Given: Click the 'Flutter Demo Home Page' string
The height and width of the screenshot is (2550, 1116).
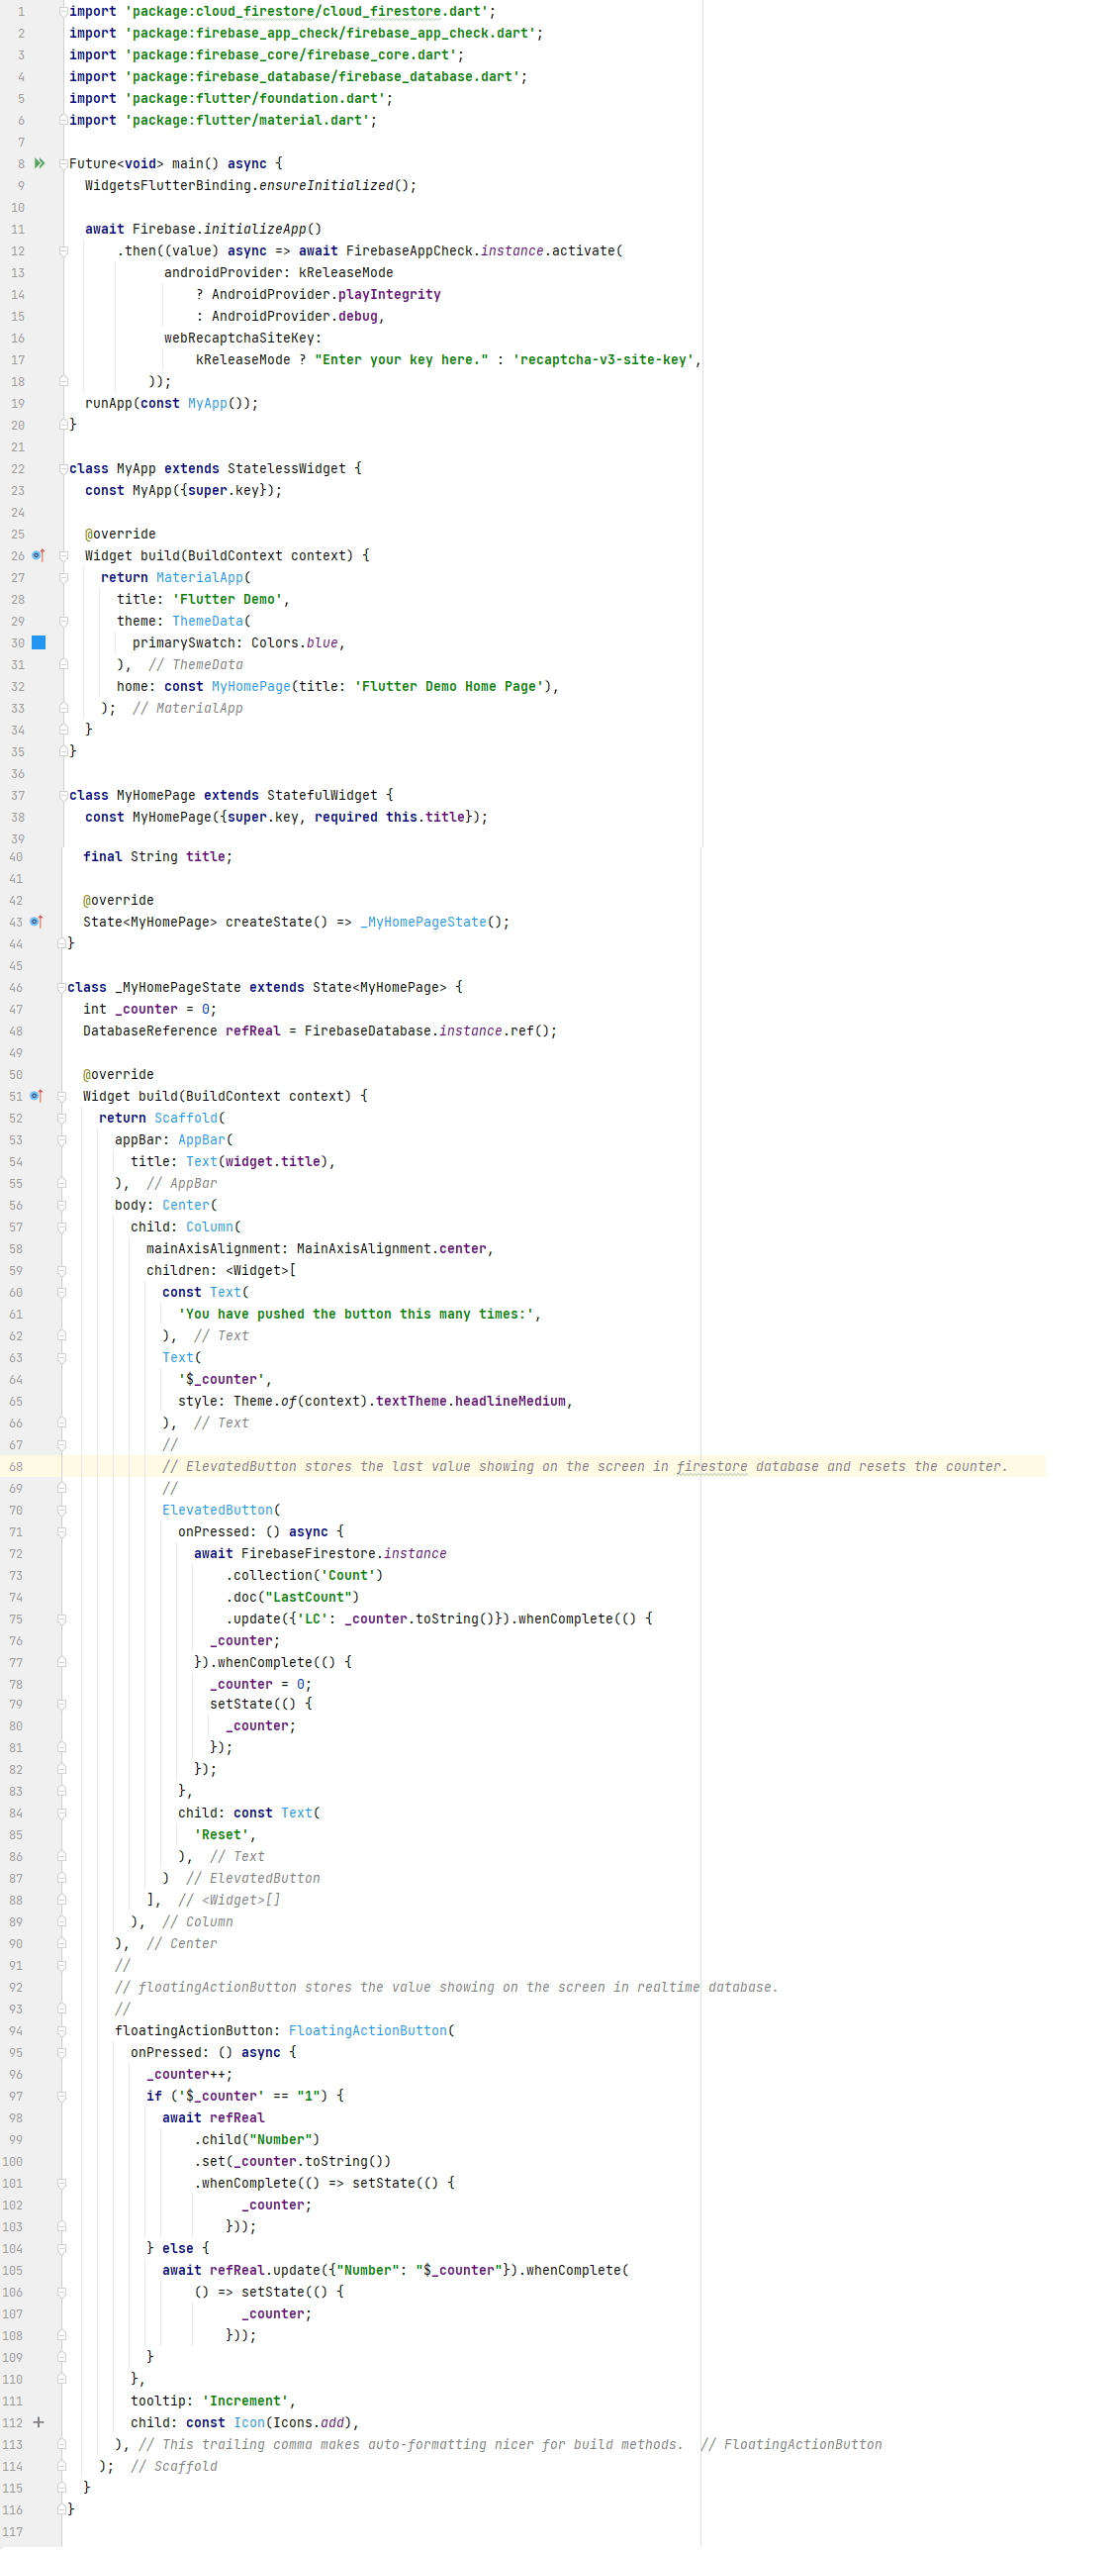Looking at the screenshot, I should 448,686.
